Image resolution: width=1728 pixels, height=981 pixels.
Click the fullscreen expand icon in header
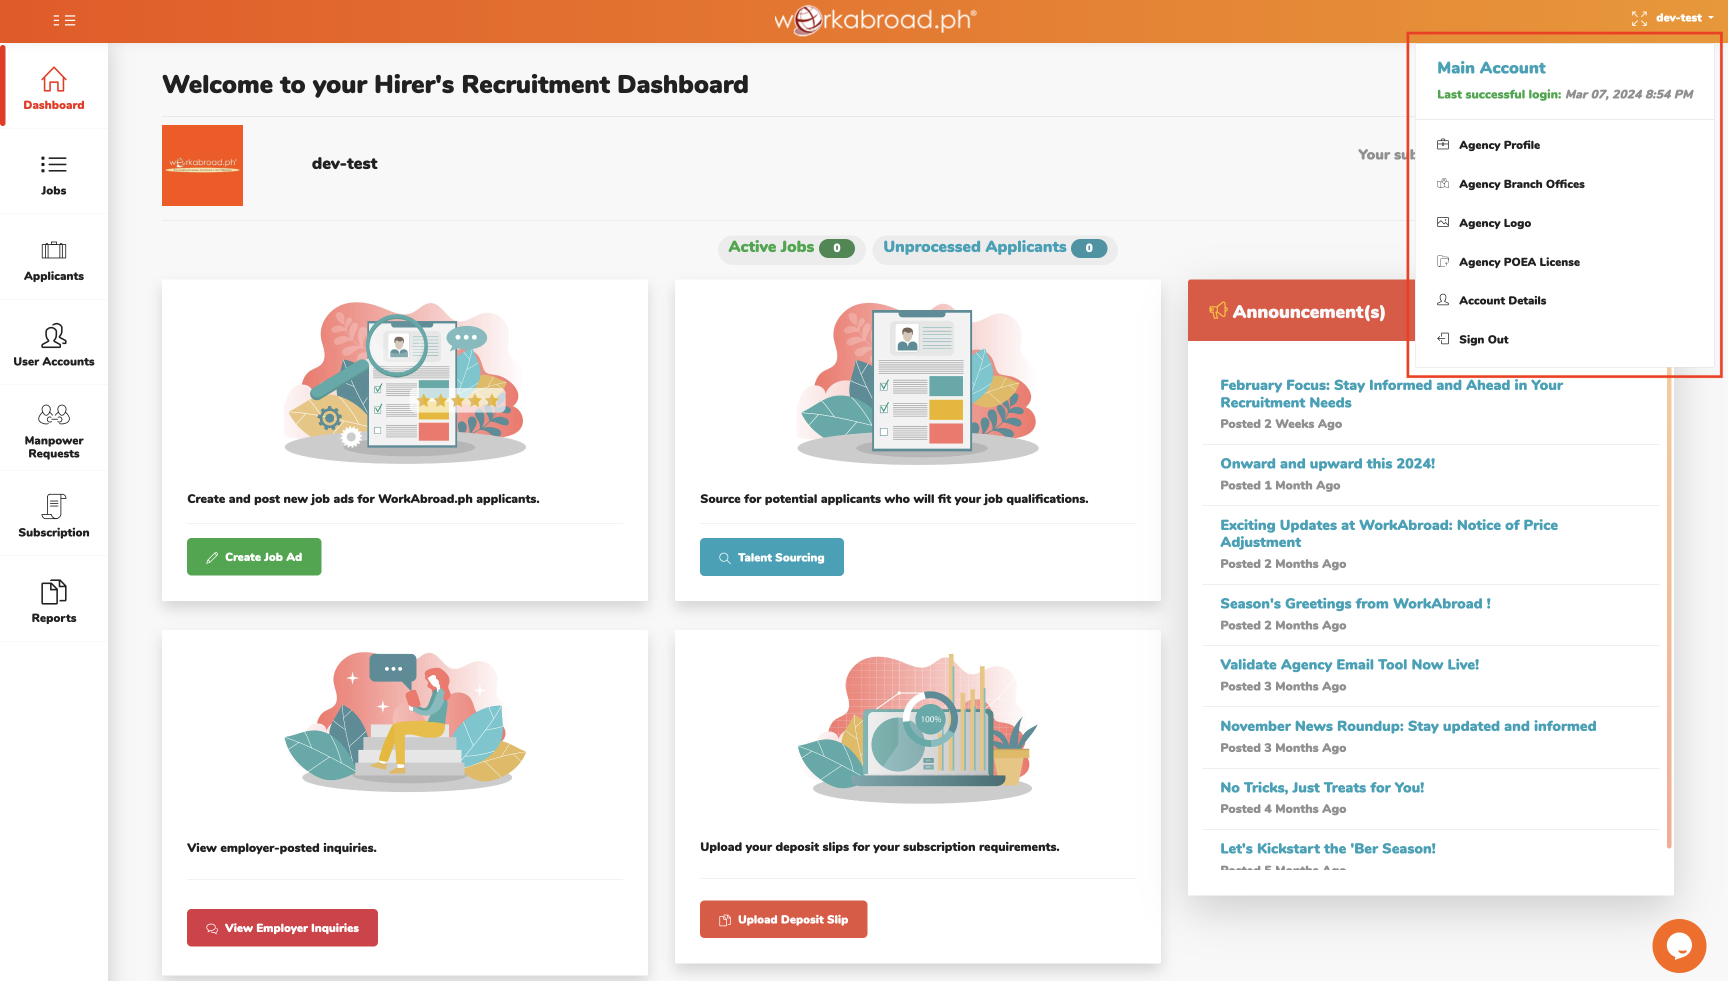point(1639,18)
